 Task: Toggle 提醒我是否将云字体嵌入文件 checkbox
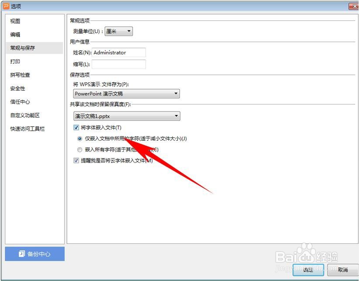[76, 161]
